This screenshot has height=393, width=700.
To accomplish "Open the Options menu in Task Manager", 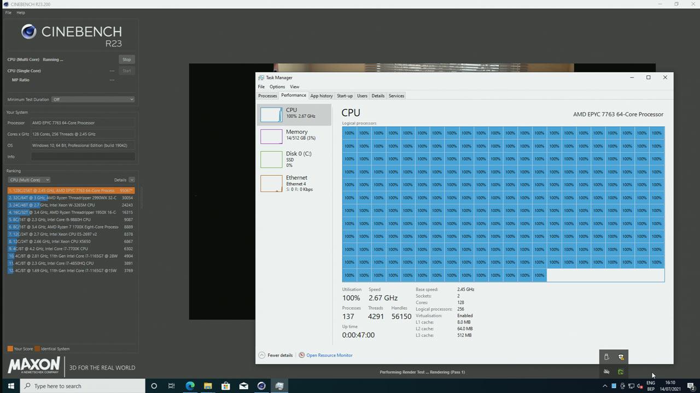I will click(277, 86).
